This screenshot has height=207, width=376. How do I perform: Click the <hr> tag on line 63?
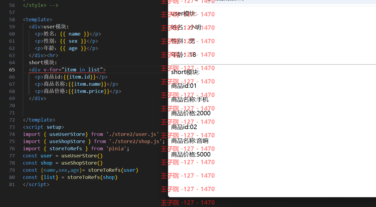(x=52, y=55)
